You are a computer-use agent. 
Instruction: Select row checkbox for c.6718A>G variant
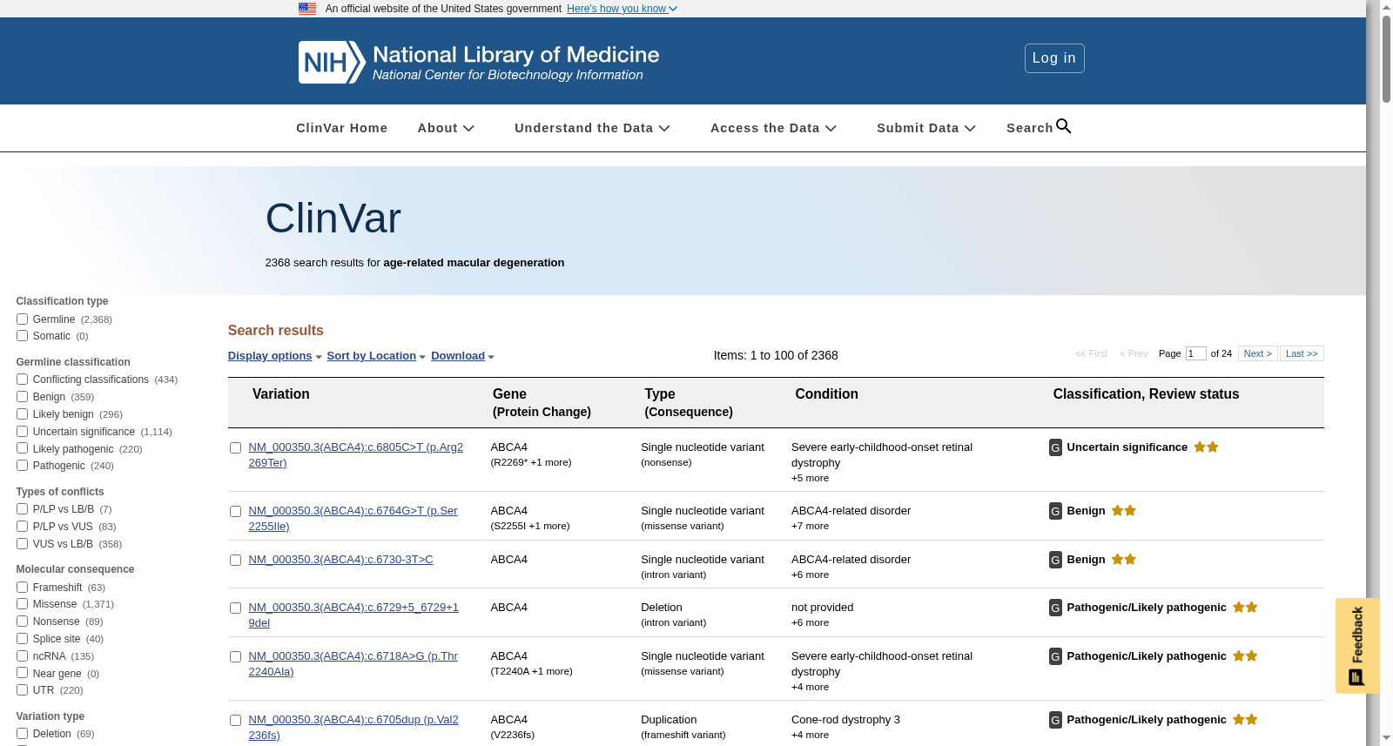click(235, 657)
